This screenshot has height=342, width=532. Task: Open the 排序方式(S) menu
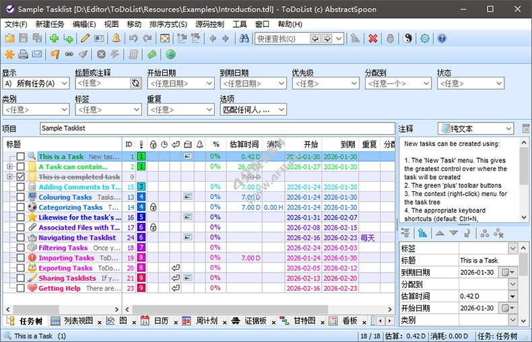pyautogui.click(x=168, y=24)
